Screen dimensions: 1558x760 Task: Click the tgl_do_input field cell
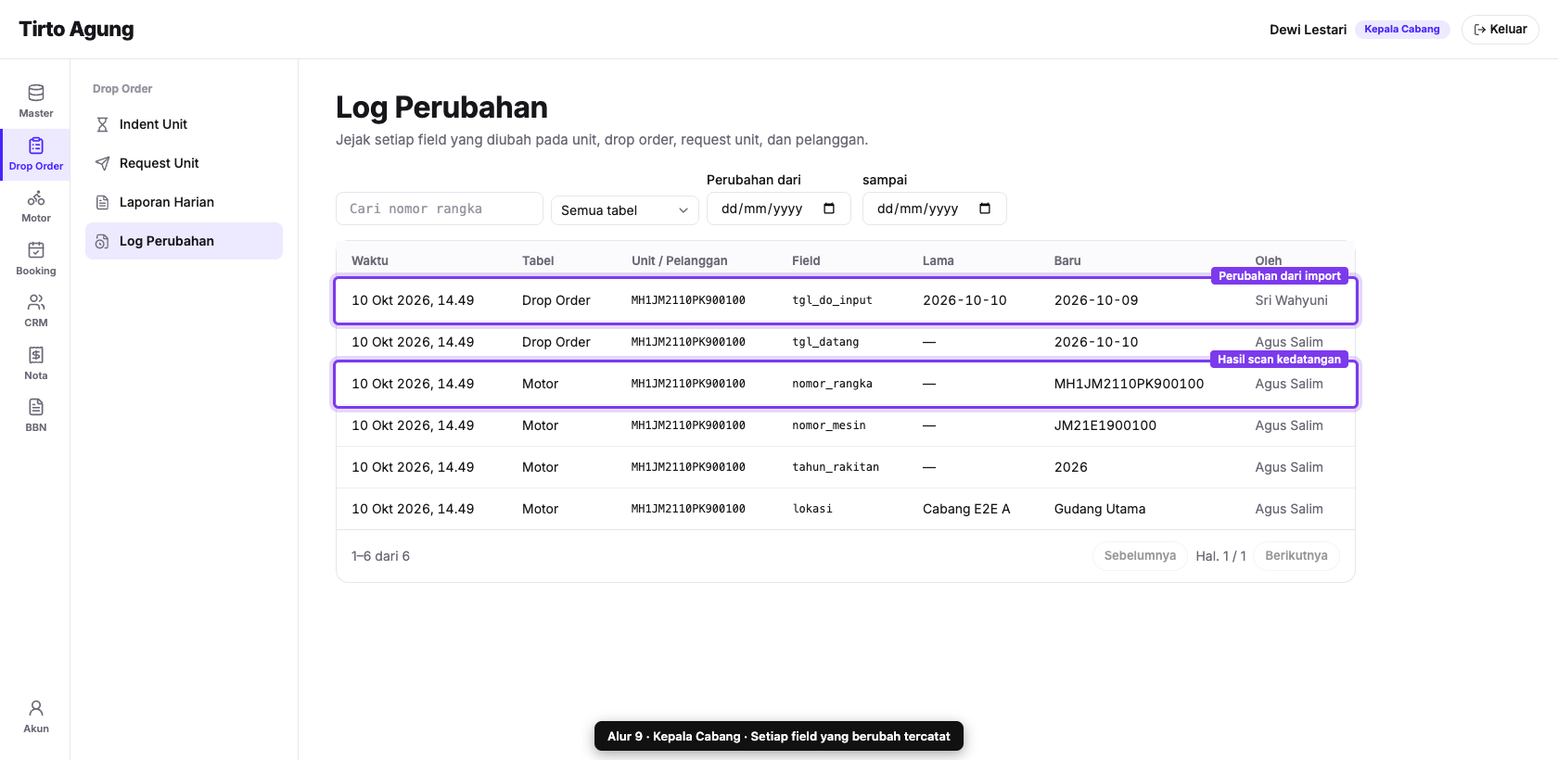[832, 300]
